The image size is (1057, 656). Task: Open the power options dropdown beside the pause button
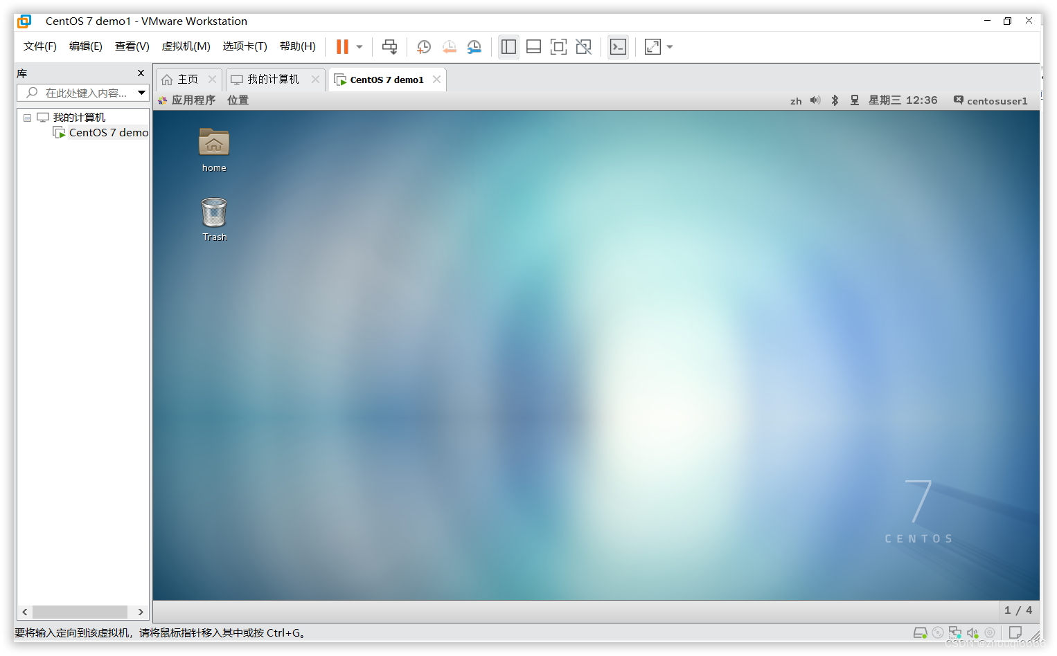(x=359, y=47)
